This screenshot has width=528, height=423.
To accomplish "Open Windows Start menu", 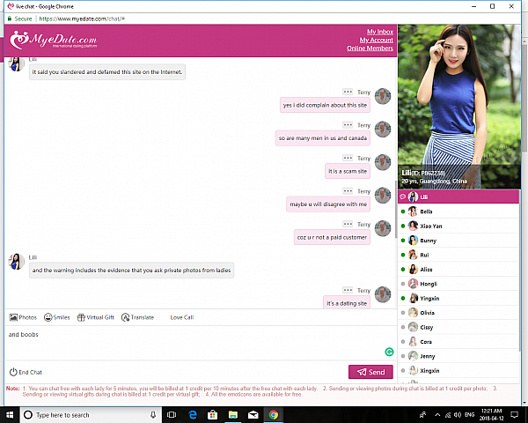I will pos(9,414).
